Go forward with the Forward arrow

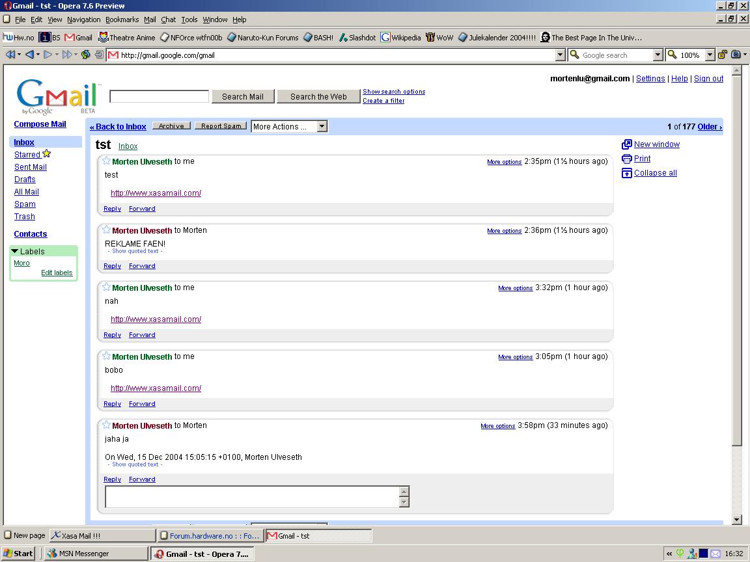click(48, 55)
